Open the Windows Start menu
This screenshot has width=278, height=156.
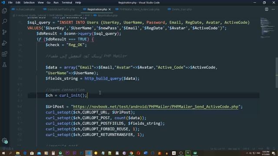(x=3, y=153)
